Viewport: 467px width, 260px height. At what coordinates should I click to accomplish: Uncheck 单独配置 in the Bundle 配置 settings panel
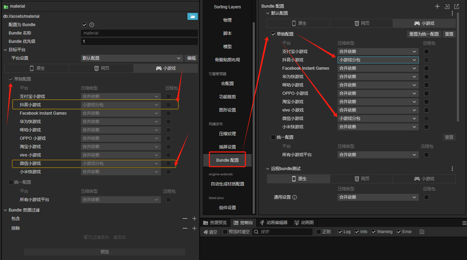273,34
